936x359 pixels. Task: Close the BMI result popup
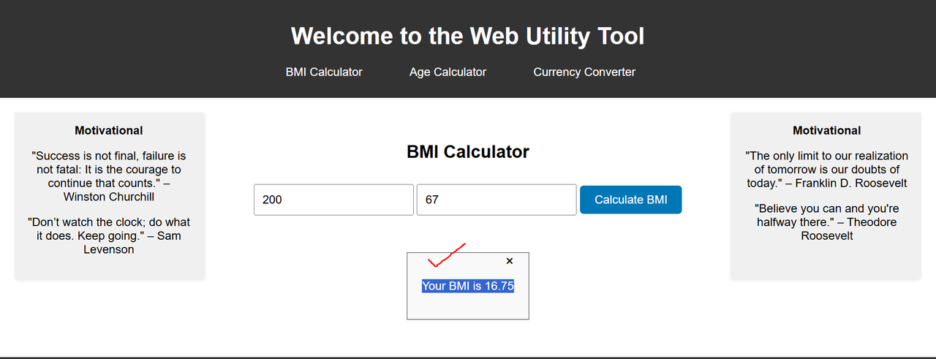(x=510, y=261)
